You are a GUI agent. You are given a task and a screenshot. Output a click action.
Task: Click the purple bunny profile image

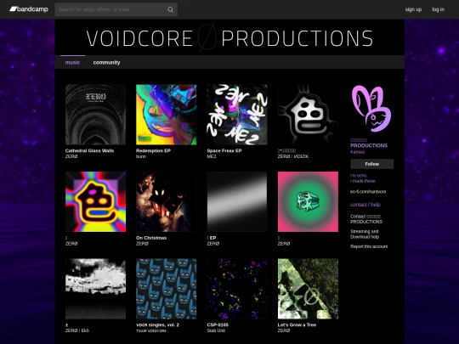(x=371, y=109)
